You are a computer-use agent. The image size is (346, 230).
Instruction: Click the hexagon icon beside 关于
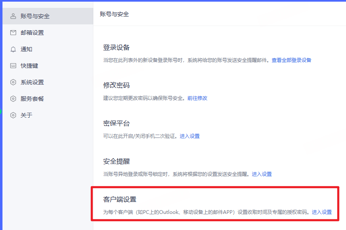(x=13, y=115)
